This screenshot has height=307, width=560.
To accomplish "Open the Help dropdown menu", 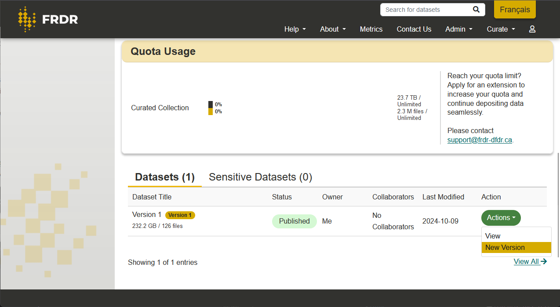I will point(295,29).
